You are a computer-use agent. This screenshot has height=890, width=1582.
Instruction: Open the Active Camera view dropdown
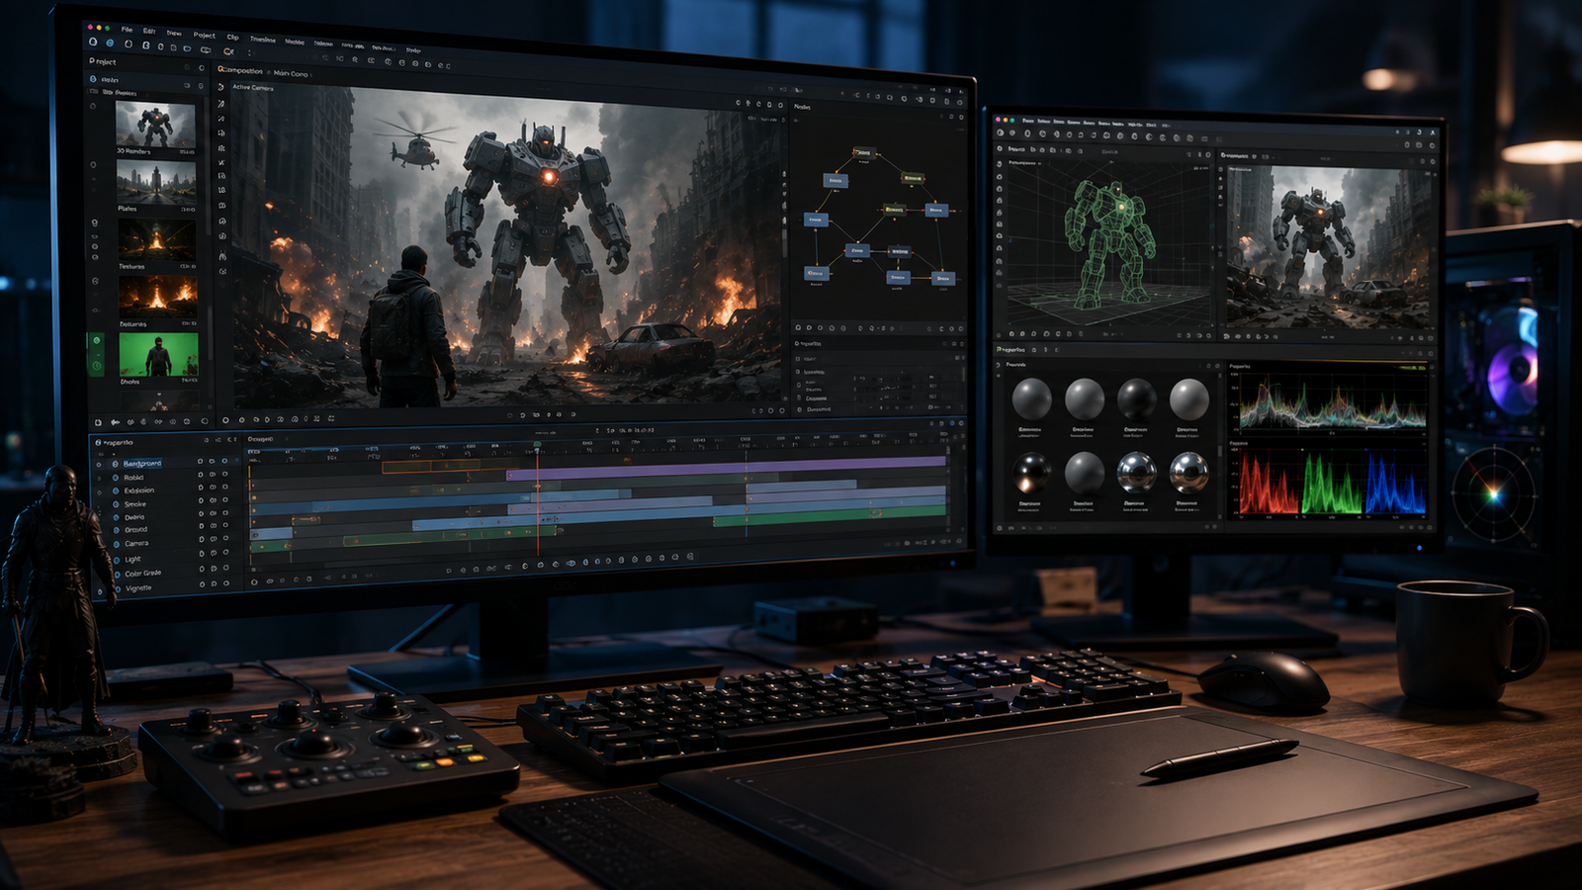click(x=253, y=88)
